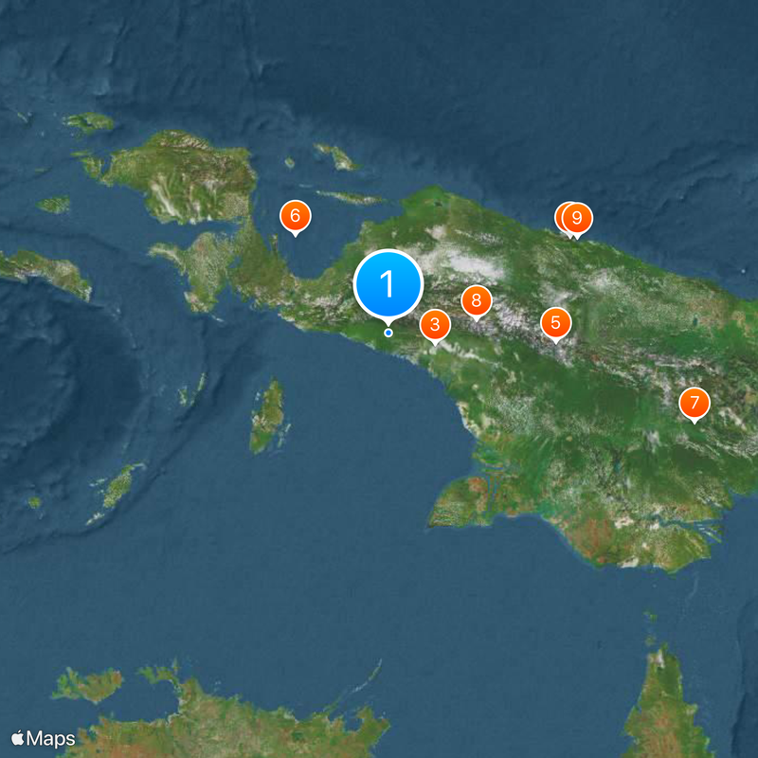Click the small blue dot below pin 1
758x758 pixels.
388,333
